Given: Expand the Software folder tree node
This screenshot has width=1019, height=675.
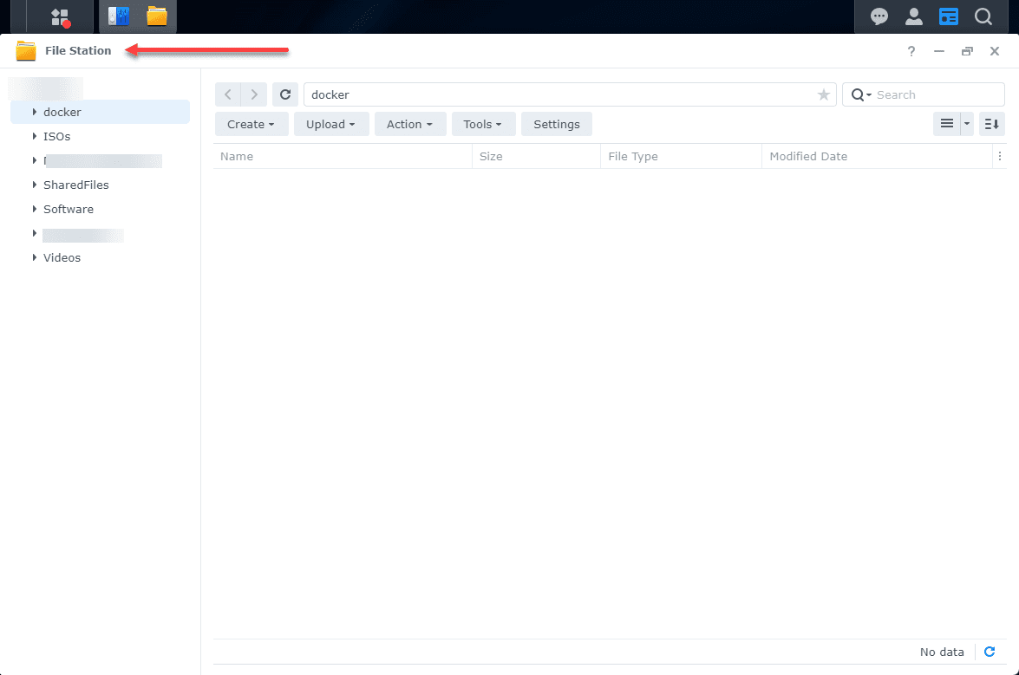Looking at the screenshot, I should 35,209.
